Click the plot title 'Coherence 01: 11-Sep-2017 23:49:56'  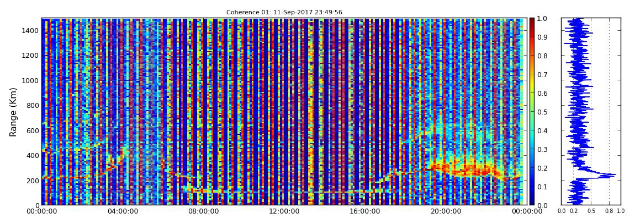click(x=284, y=13)
